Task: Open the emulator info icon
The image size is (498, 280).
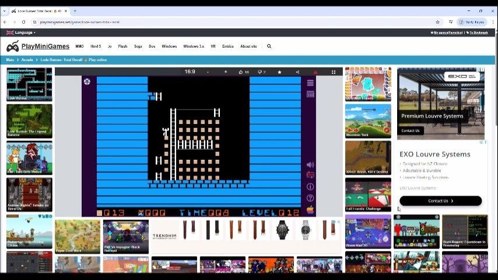Action: tap(310, 187)
